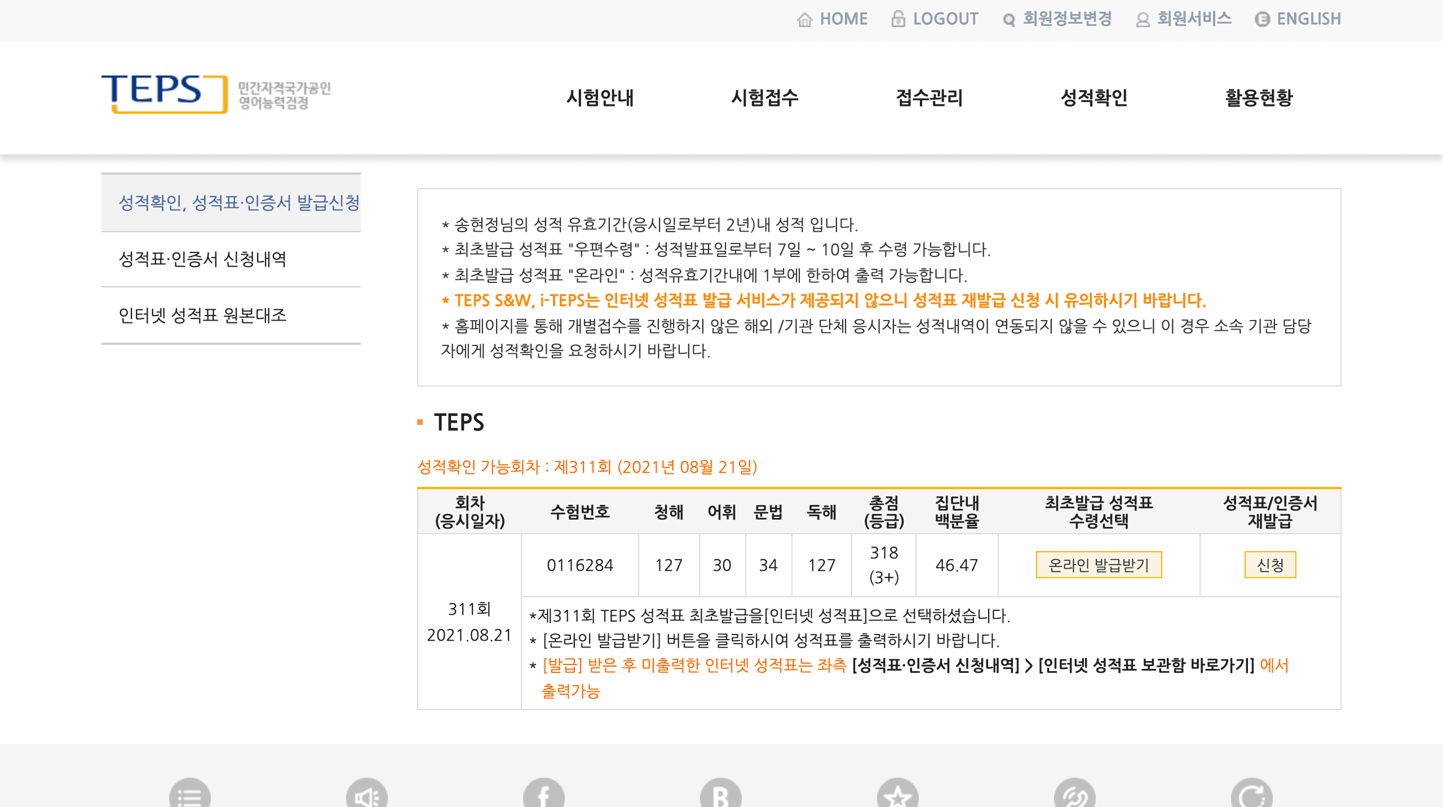Select 인터넷 성적표 원본대조 sidebar item
Screen dimensions: 1443x807
[231, 316]
